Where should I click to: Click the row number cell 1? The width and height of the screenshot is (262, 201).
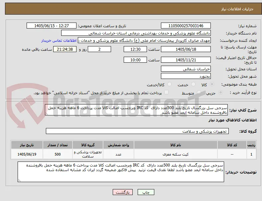point(251,154)
